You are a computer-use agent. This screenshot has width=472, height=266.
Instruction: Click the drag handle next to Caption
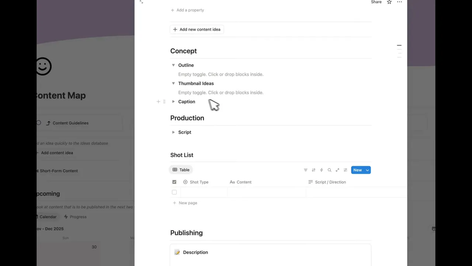pos(164,102)
